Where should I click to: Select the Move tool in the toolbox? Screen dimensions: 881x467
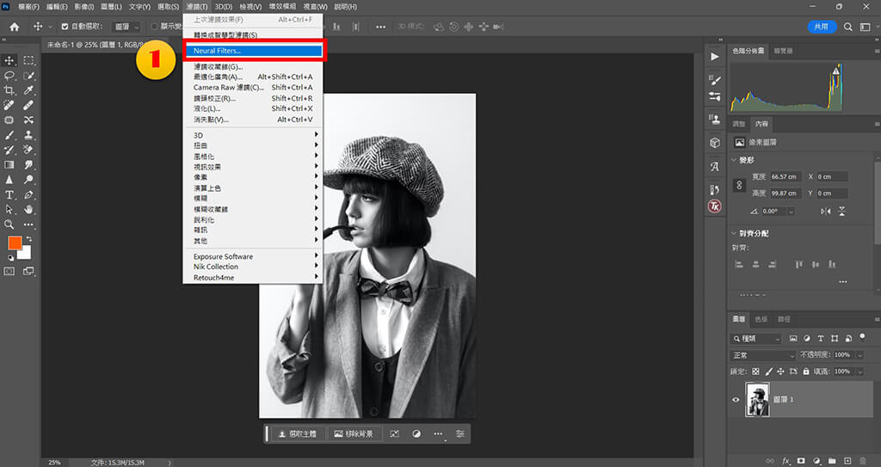coord(9,60)
